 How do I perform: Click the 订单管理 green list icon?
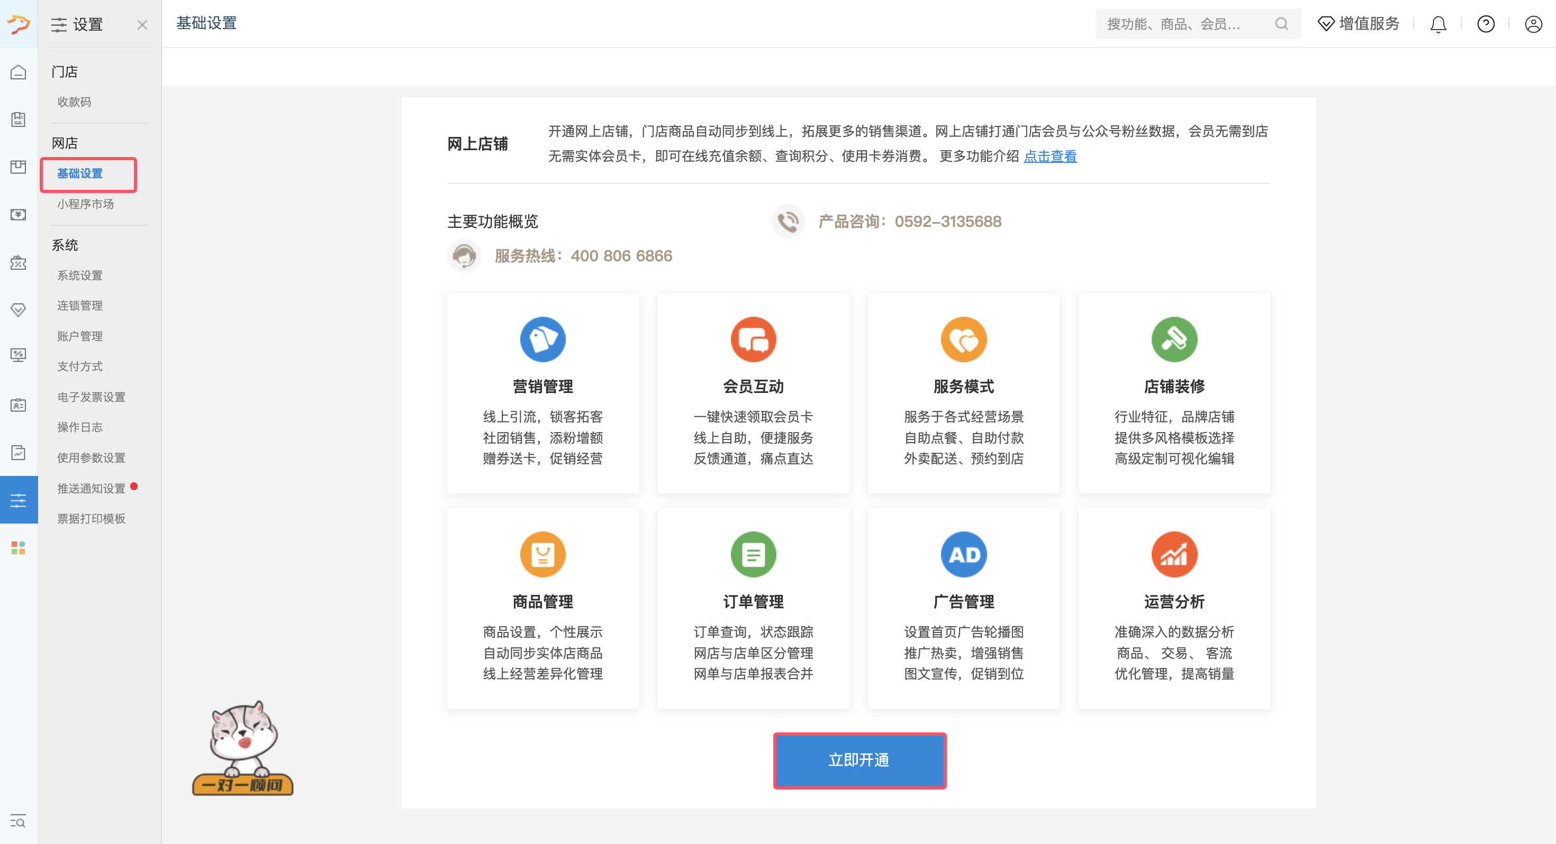coord(753,554)
